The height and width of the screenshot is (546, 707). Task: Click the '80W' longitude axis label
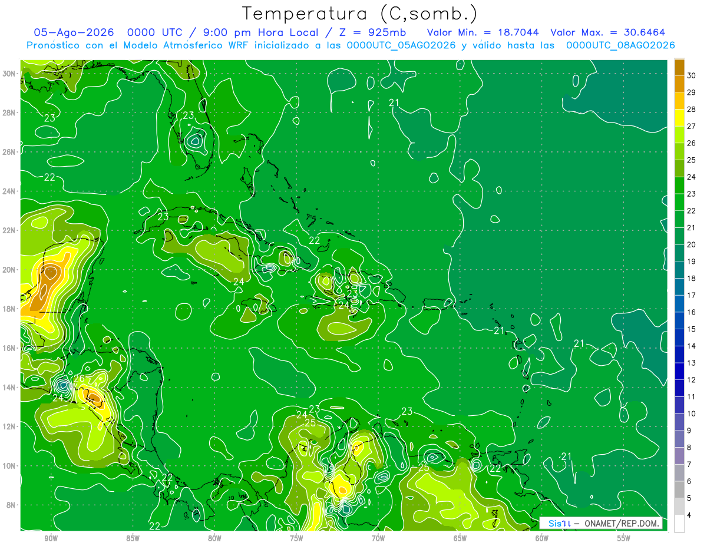click(x=214, y=538)
